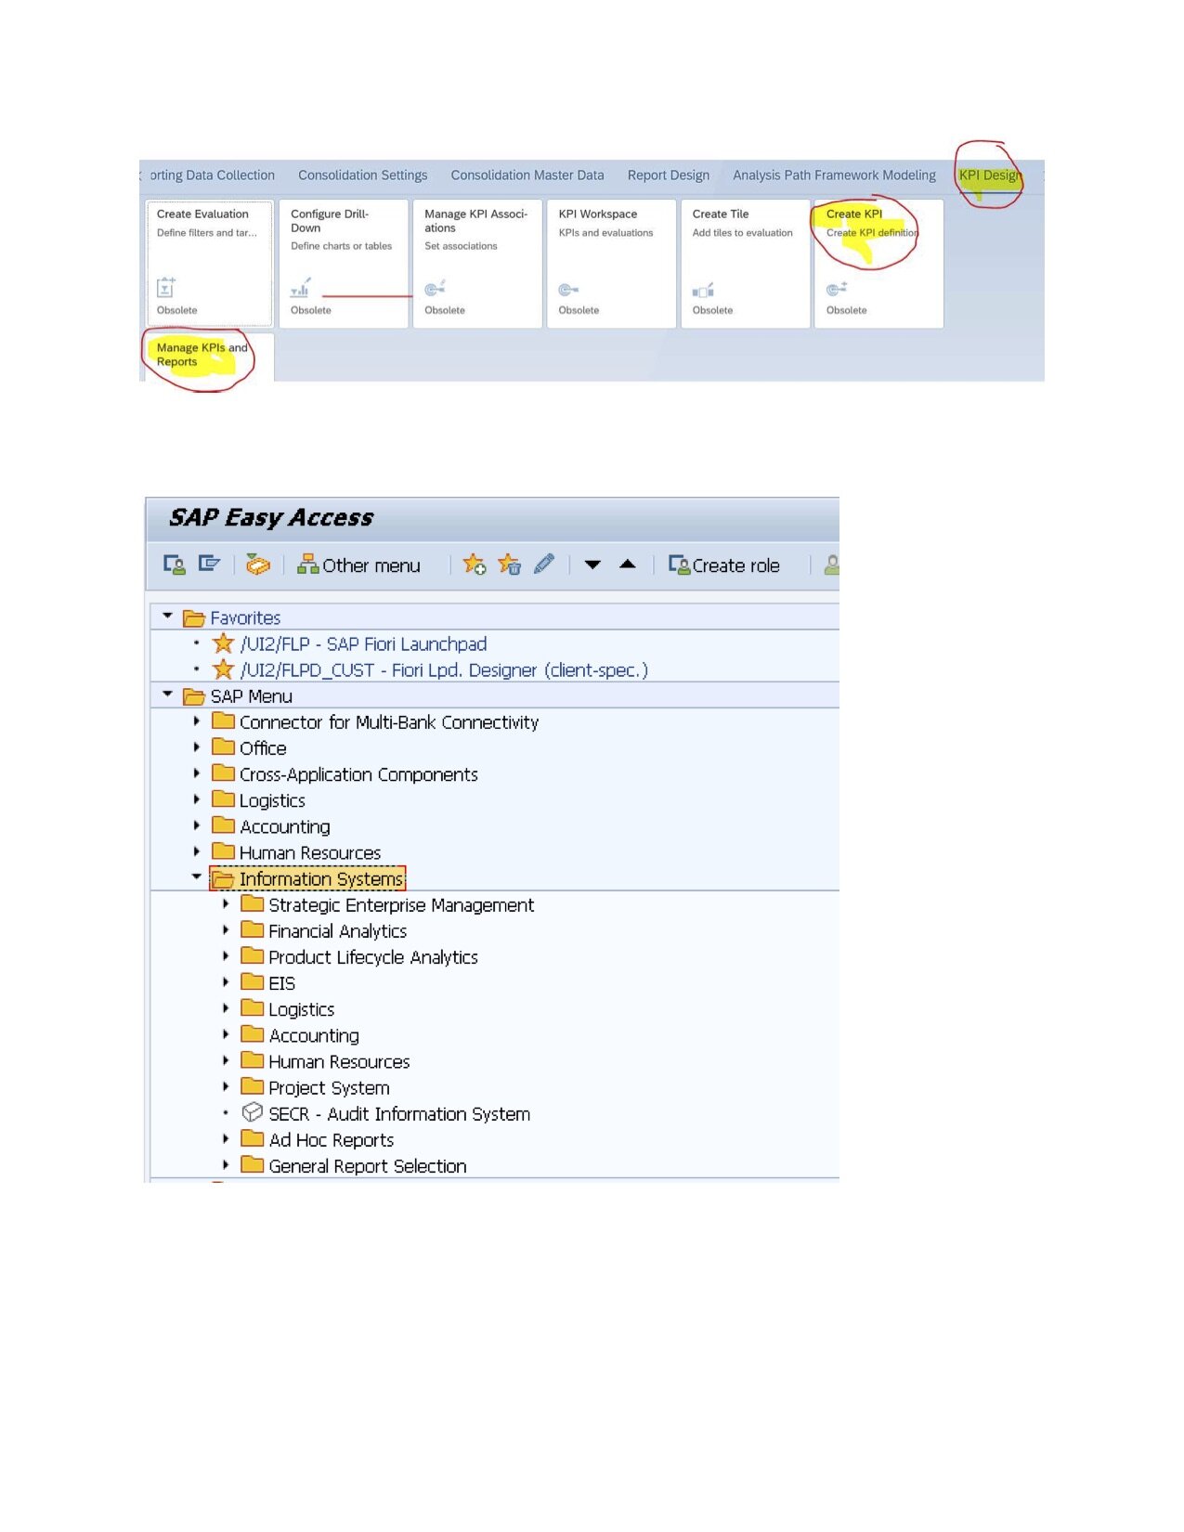Image resolution: width=1184 pixels, height=1532 pixels.
Task: Open the Configure Drill-Down tile
Action: pyautogui.click(x=343, y=264)
